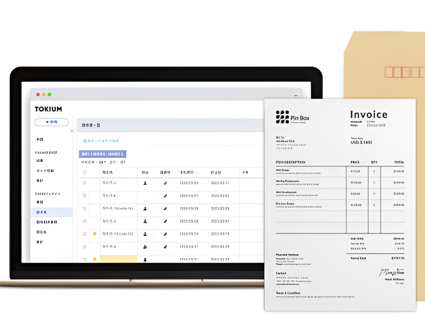Click the person icon in the bottom highlighted row
Screen dimensions: 425x319
click(x=144, y=259)
